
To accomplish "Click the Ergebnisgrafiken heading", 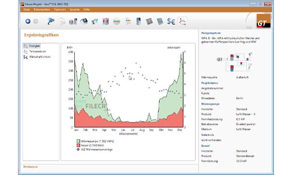I will pos(42,35).
